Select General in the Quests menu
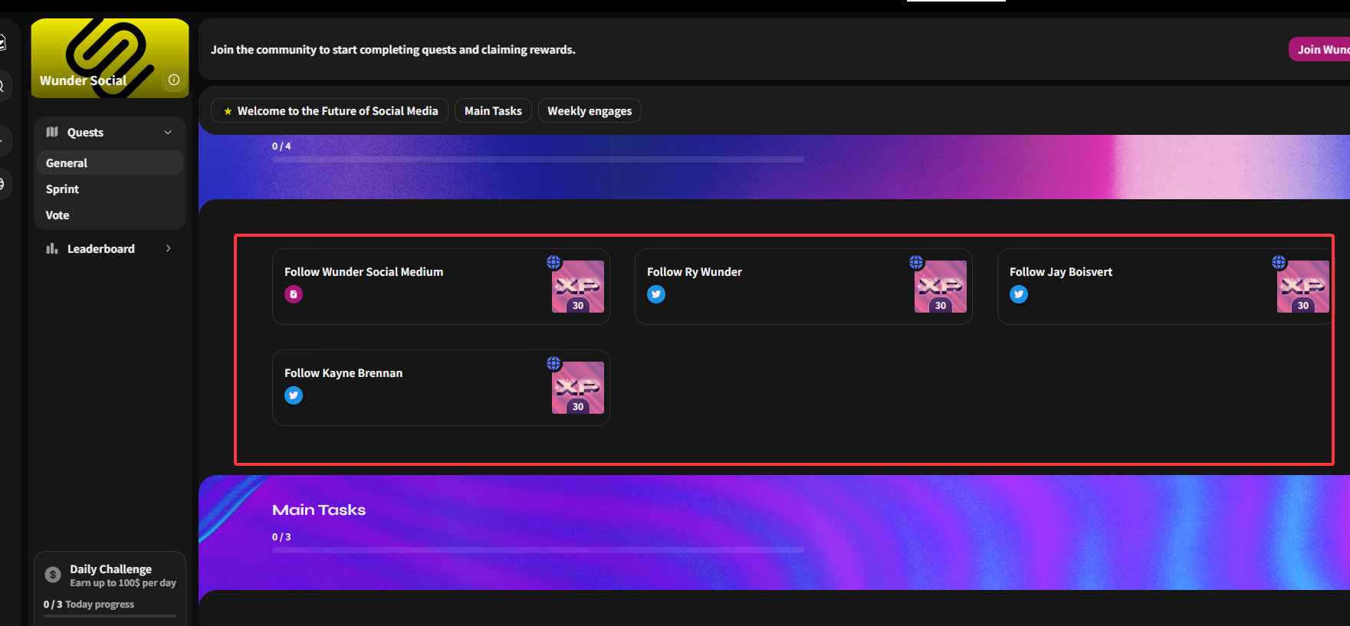 point(67,163)
